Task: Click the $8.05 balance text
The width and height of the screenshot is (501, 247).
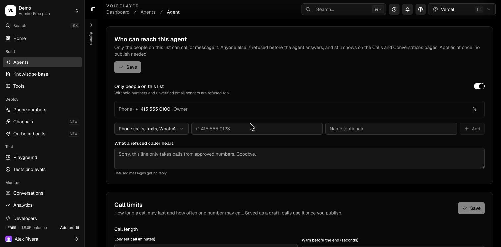Action: click(x=34, y=228)
